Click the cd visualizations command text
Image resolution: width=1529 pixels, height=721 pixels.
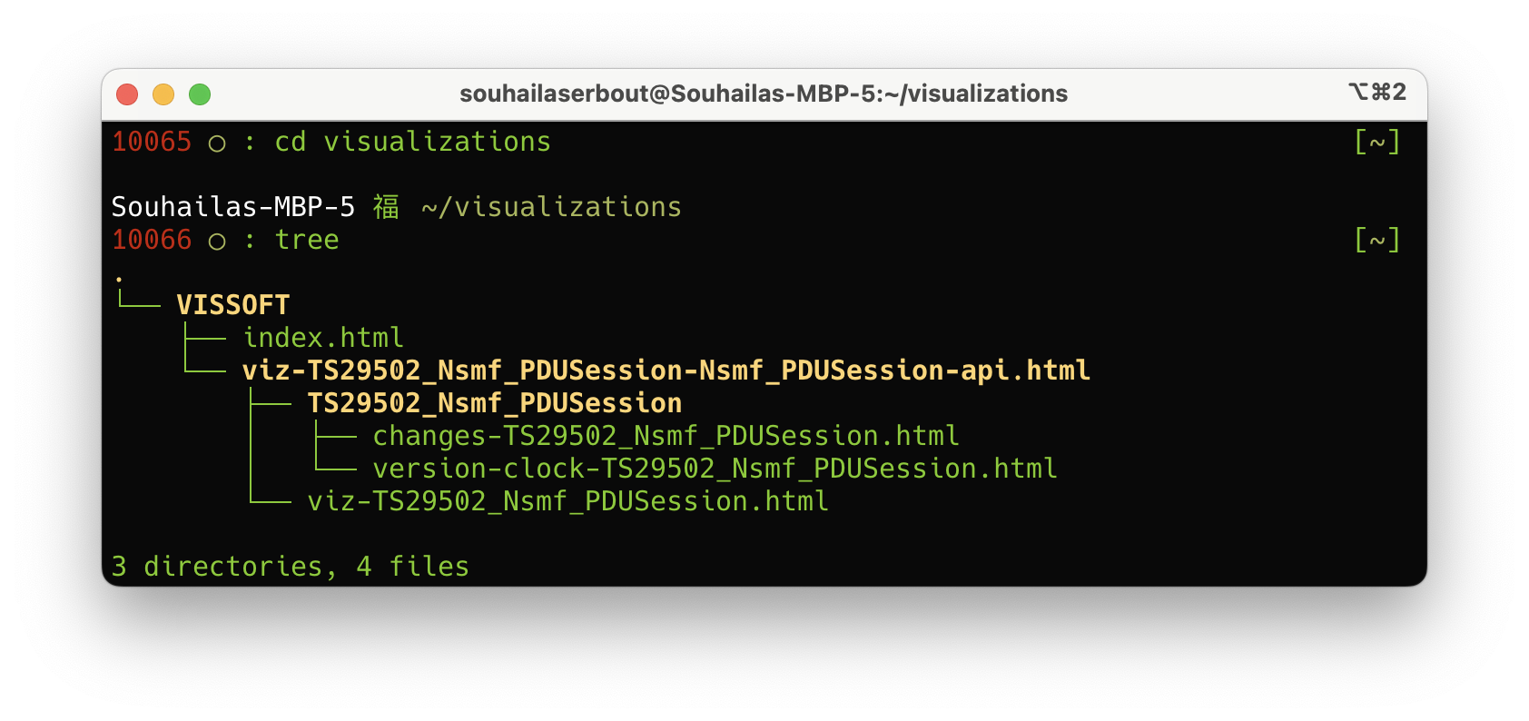point(413,142)
